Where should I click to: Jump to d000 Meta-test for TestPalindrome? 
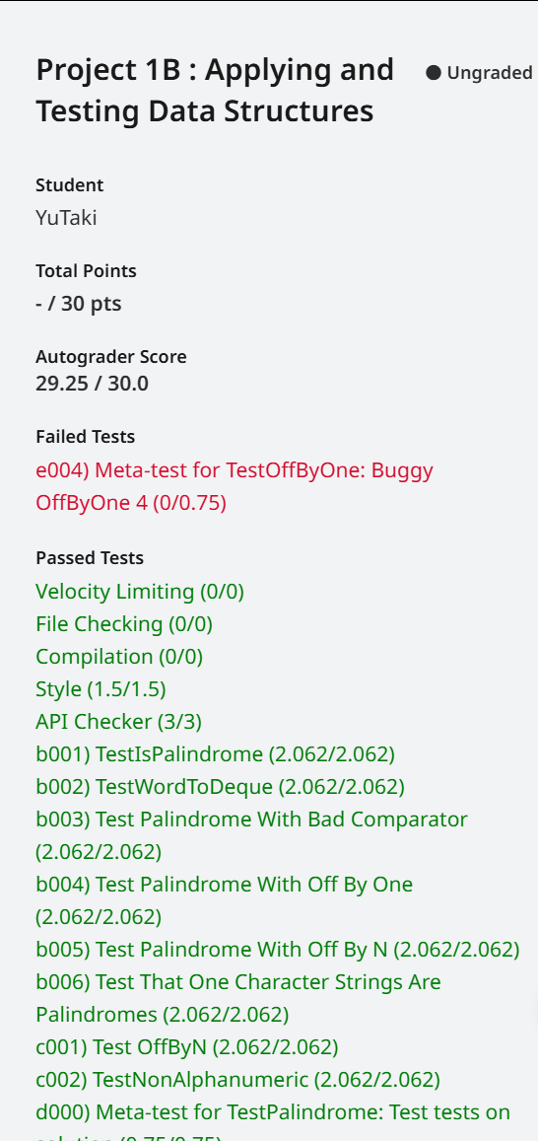[x=273, y=1120]
